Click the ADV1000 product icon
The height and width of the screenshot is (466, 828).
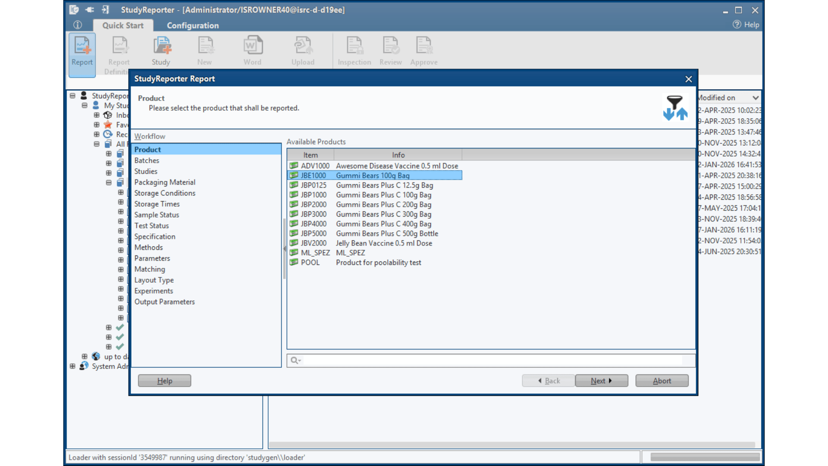[x=294, y=166]
